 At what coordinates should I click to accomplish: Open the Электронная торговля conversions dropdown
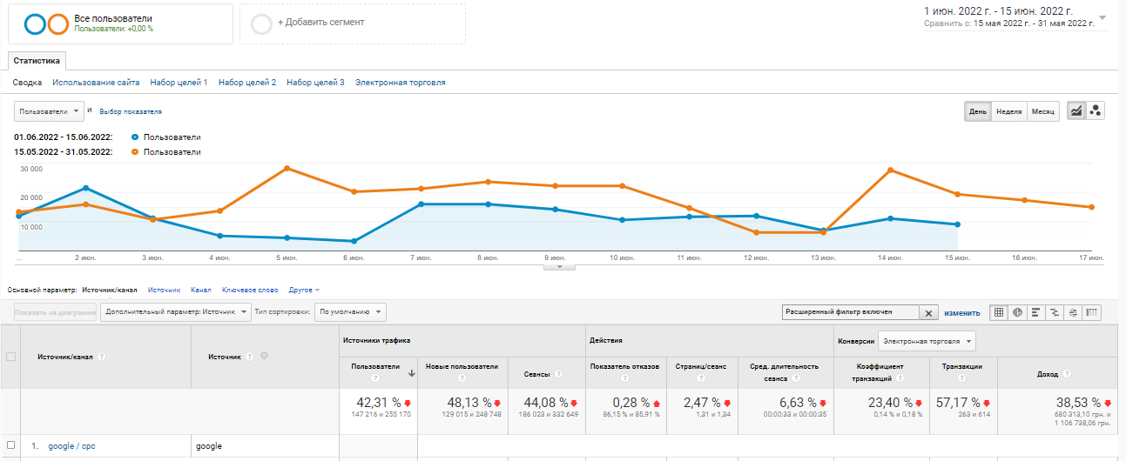click(927, 341)
